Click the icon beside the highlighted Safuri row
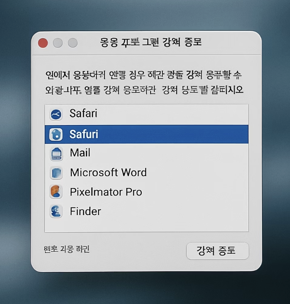The height and width of the screenshot is (304, 290). point(56,134)
